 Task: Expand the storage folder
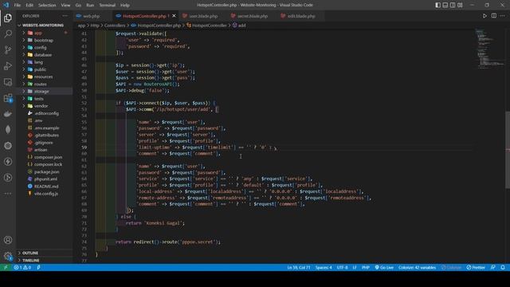(41, 92)
